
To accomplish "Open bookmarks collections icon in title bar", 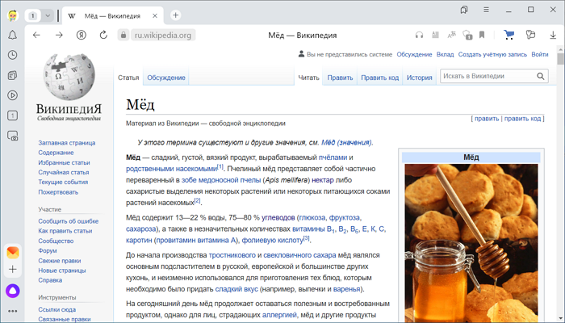I will click(x=464, y=10).
